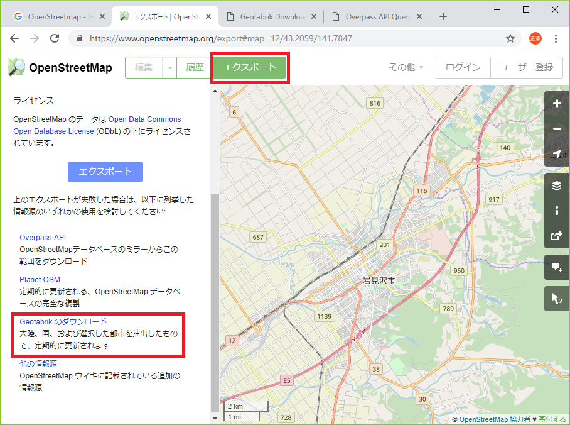Switch to the Geofabrik Download tab
Image resolution: width=570 pixels, height=425 pixels.
[x=271, y=16]
